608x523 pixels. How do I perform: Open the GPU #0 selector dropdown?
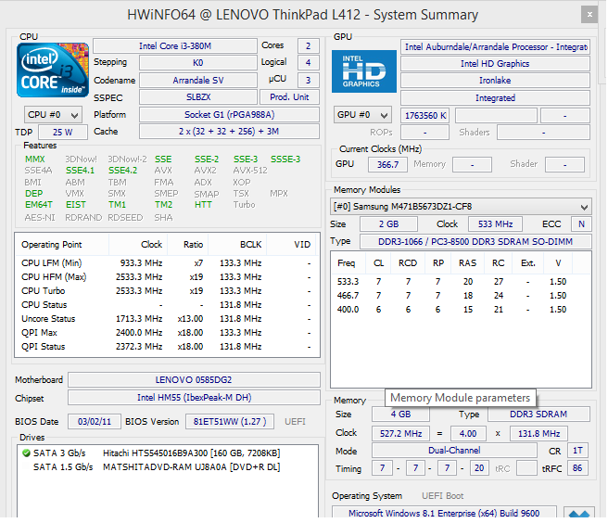(362, 115)
